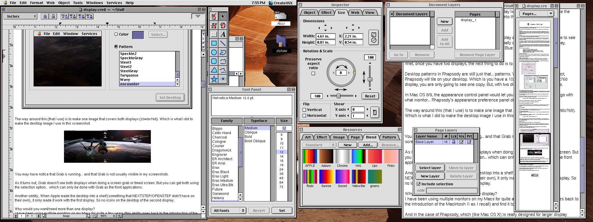
Task: Switch to the Pattern tab in Resources
Action: click(x=389, y=137)
